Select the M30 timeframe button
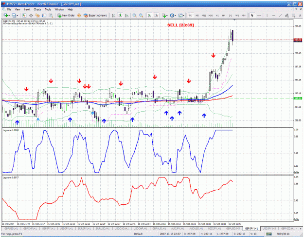This screenshot has width=304, height=237. pyautogui.click(x=211, y=15)
